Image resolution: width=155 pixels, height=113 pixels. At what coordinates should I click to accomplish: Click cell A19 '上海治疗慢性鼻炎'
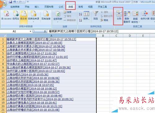pos(51,103)
